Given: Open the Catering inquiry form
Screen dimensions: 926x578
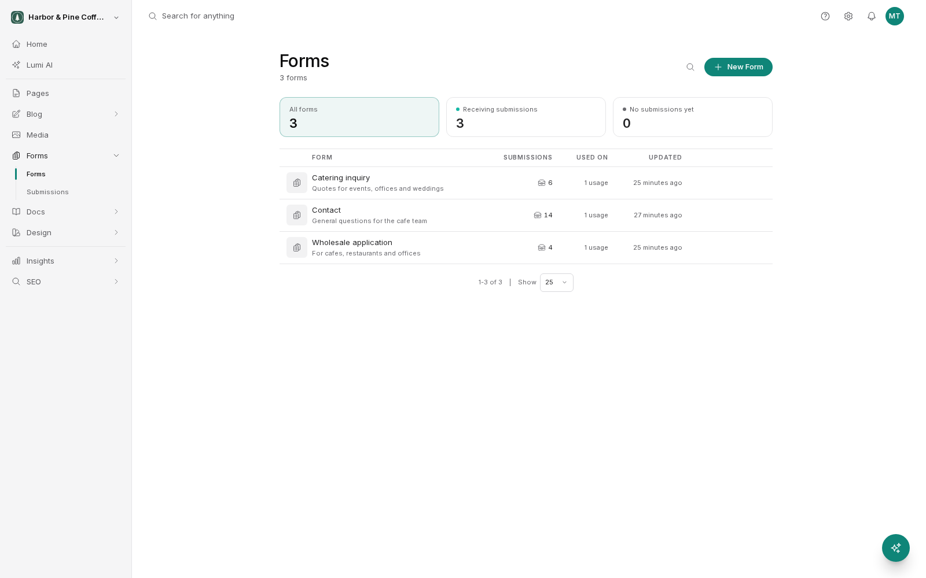Looking at the screenshot, I should 341,178.
